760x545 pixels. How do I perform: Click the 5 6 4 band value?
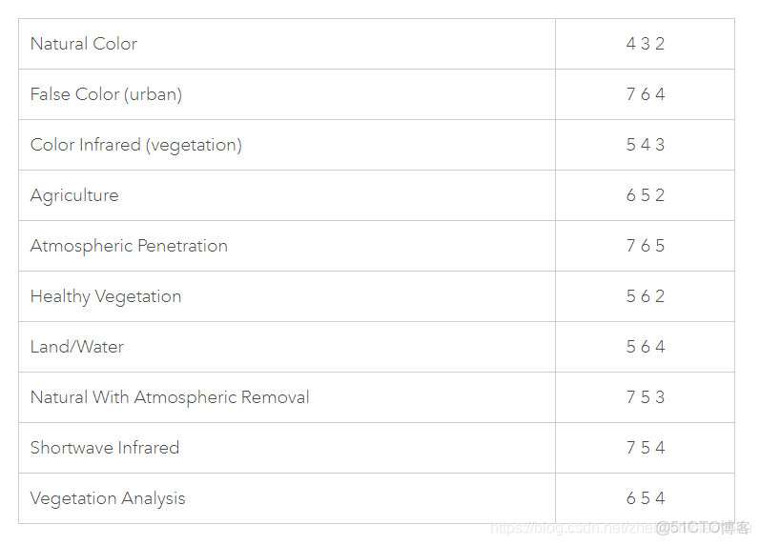pos(646,347)
